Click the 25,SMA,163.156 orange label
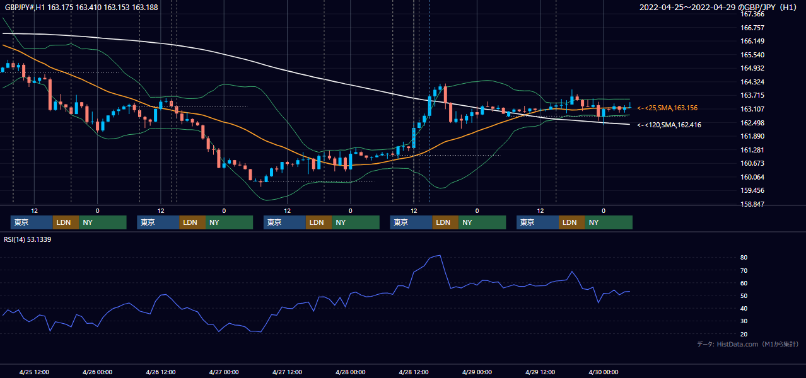Viewport: 806px width, 378px height. point(671,108)
